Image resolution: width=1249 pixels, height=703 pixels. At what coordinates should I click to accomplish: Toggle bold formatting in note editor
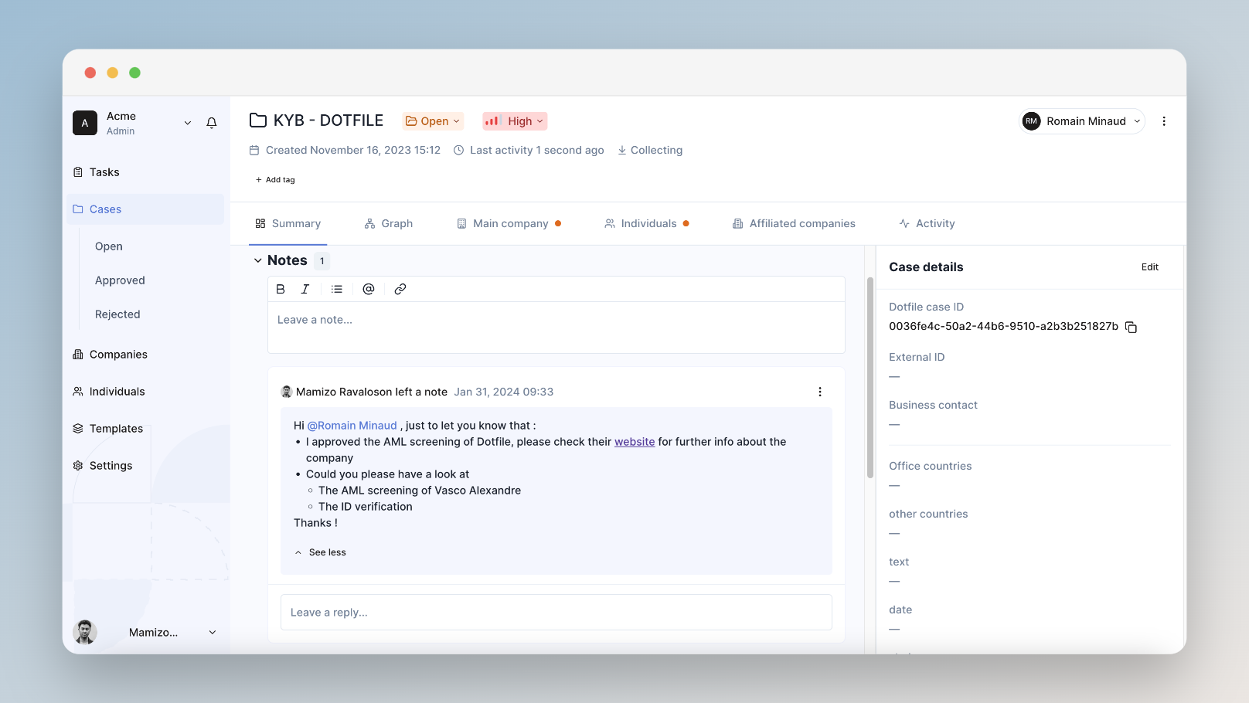(281, 289)
